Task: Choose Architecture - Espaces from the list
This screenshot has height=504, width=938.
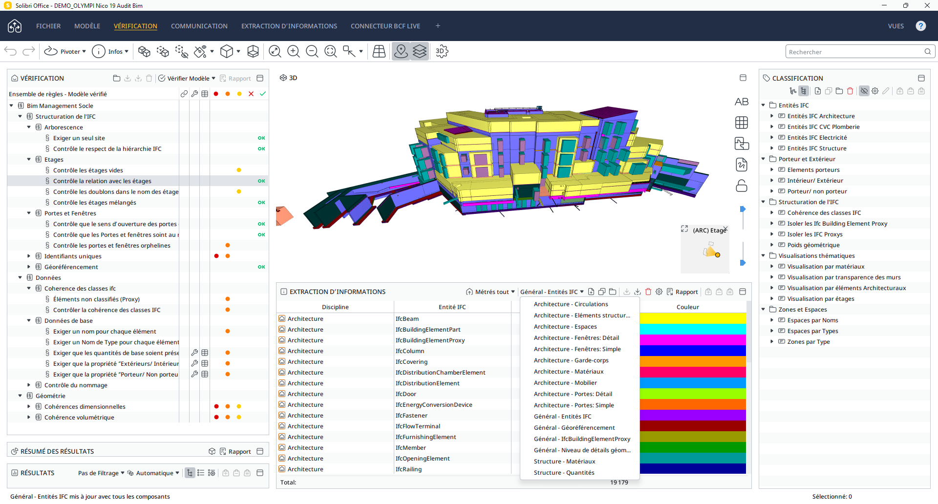Action: coord(565,326)
